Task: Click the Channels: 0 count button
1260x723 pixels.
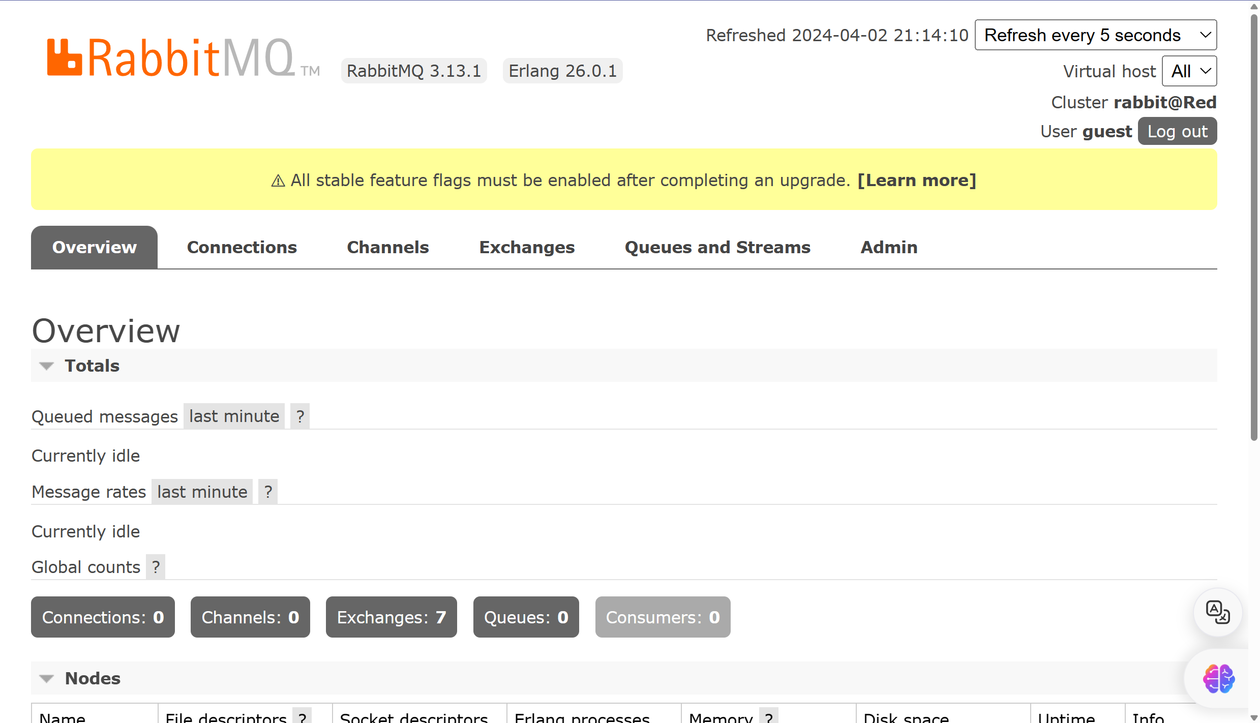Action: pyautogui.click(x=250, y=617)
